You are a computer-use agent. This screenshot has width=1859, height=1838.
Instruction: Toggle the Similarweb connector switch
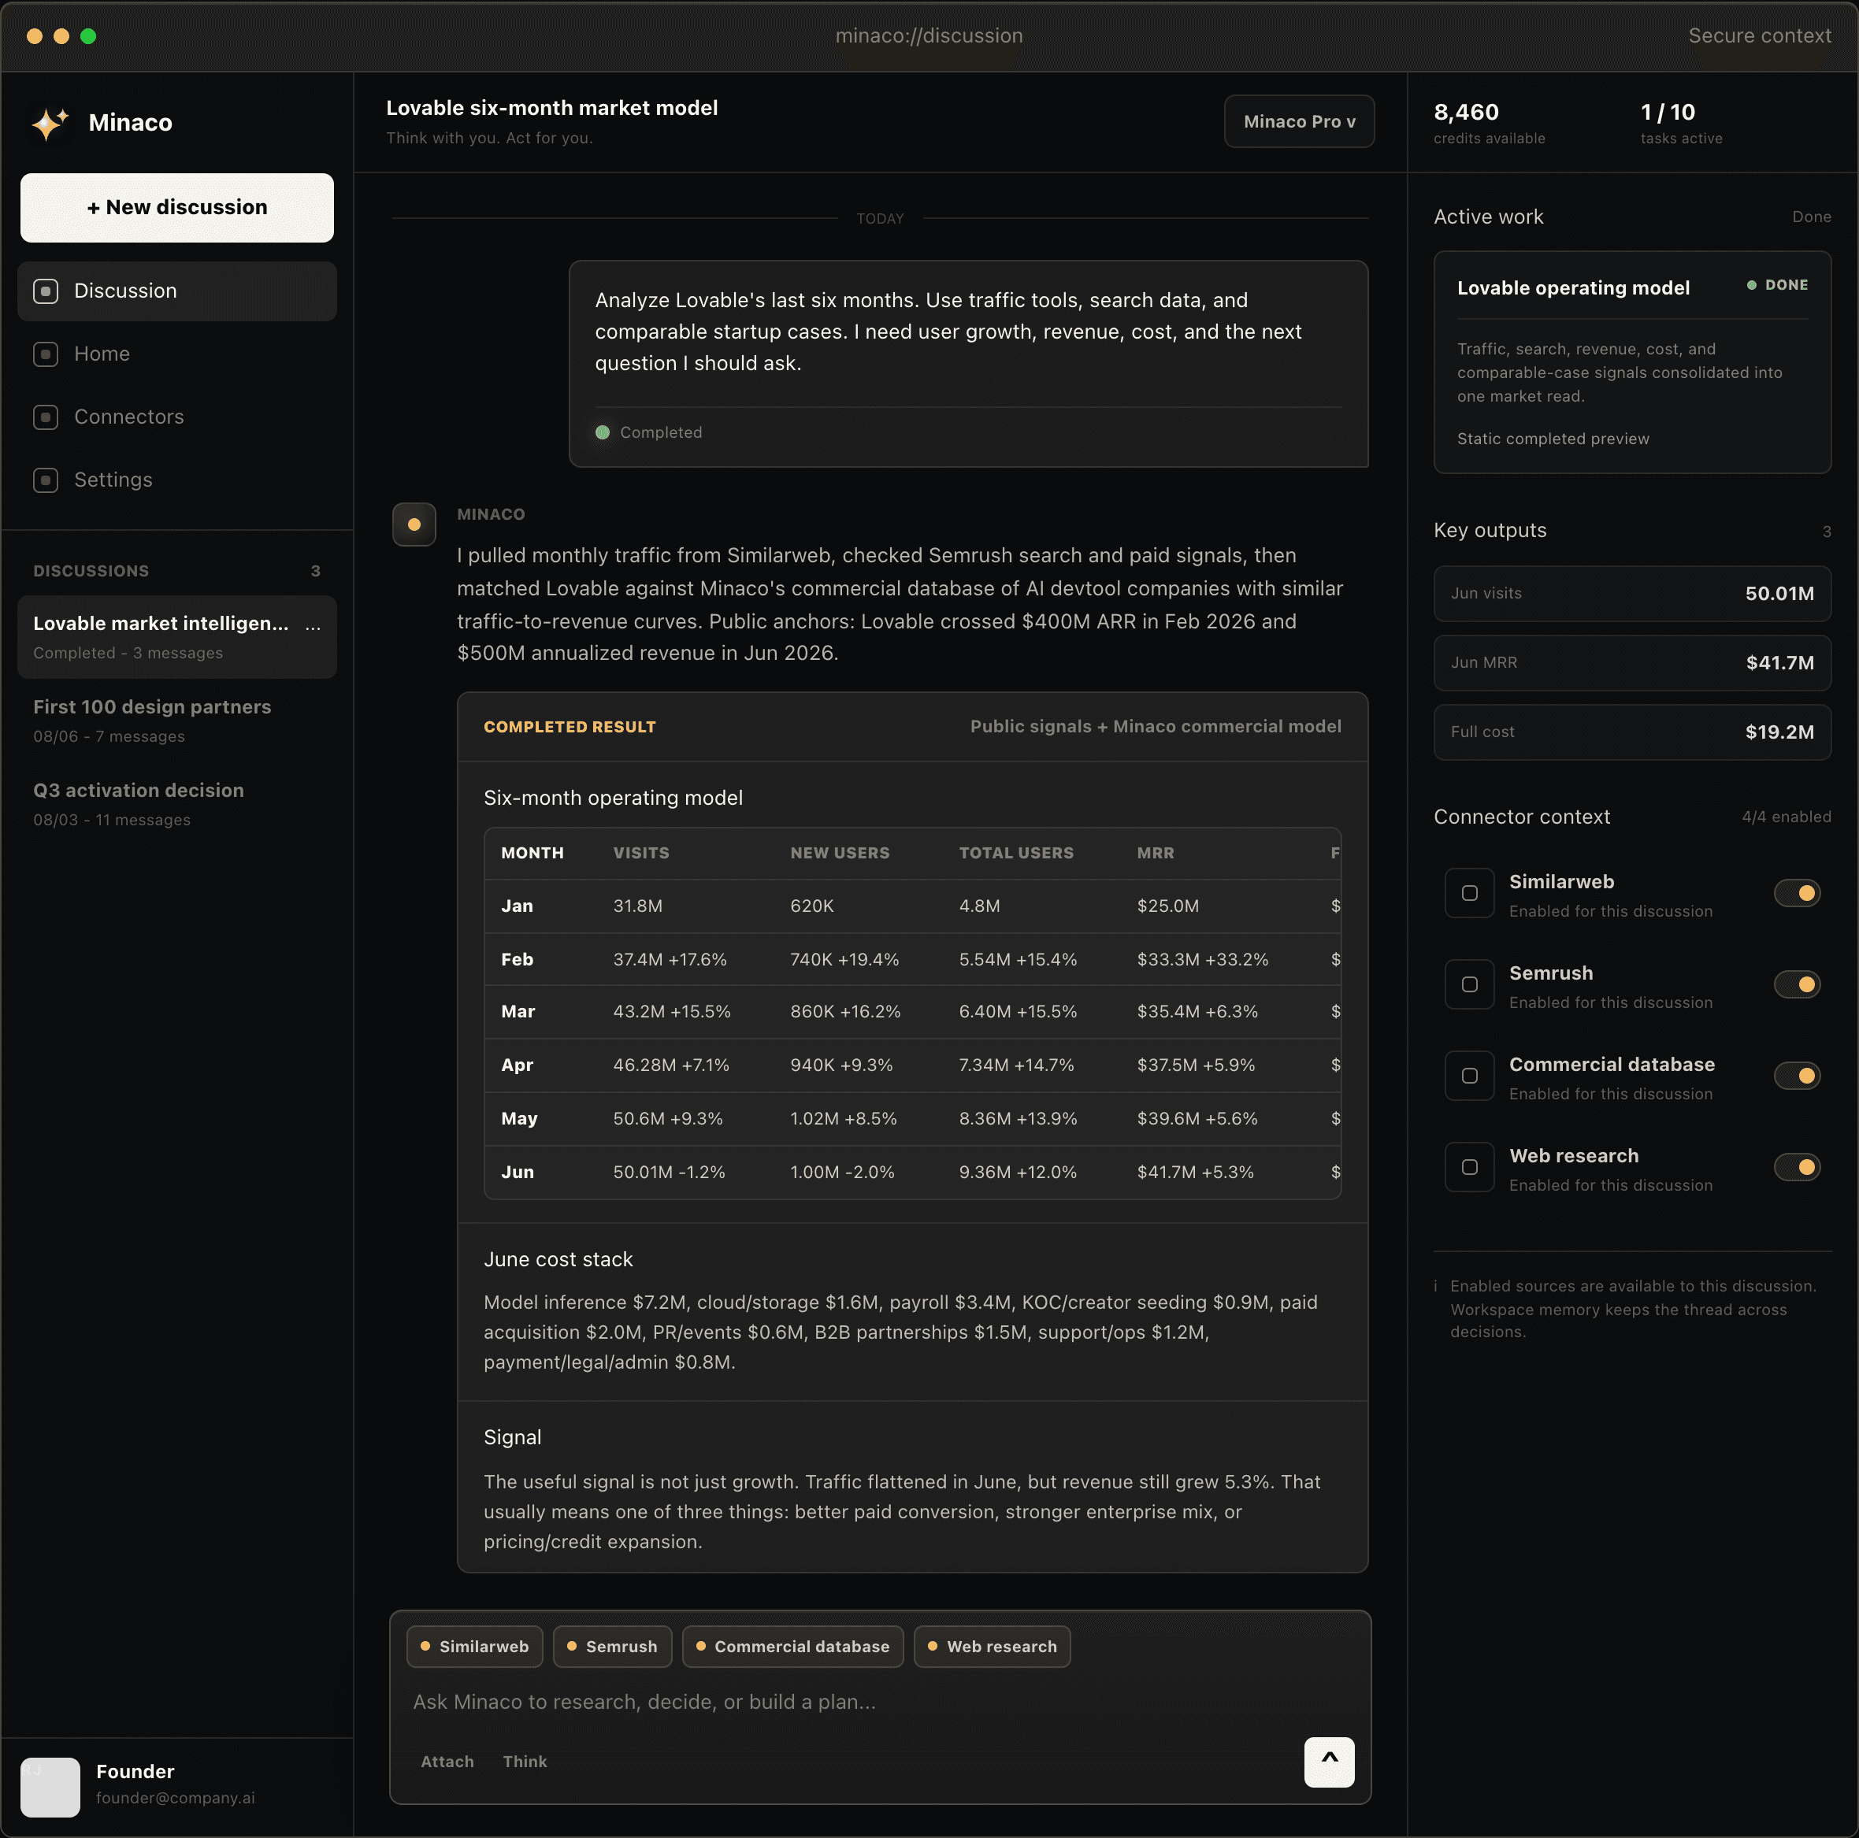coord(1797,894)
